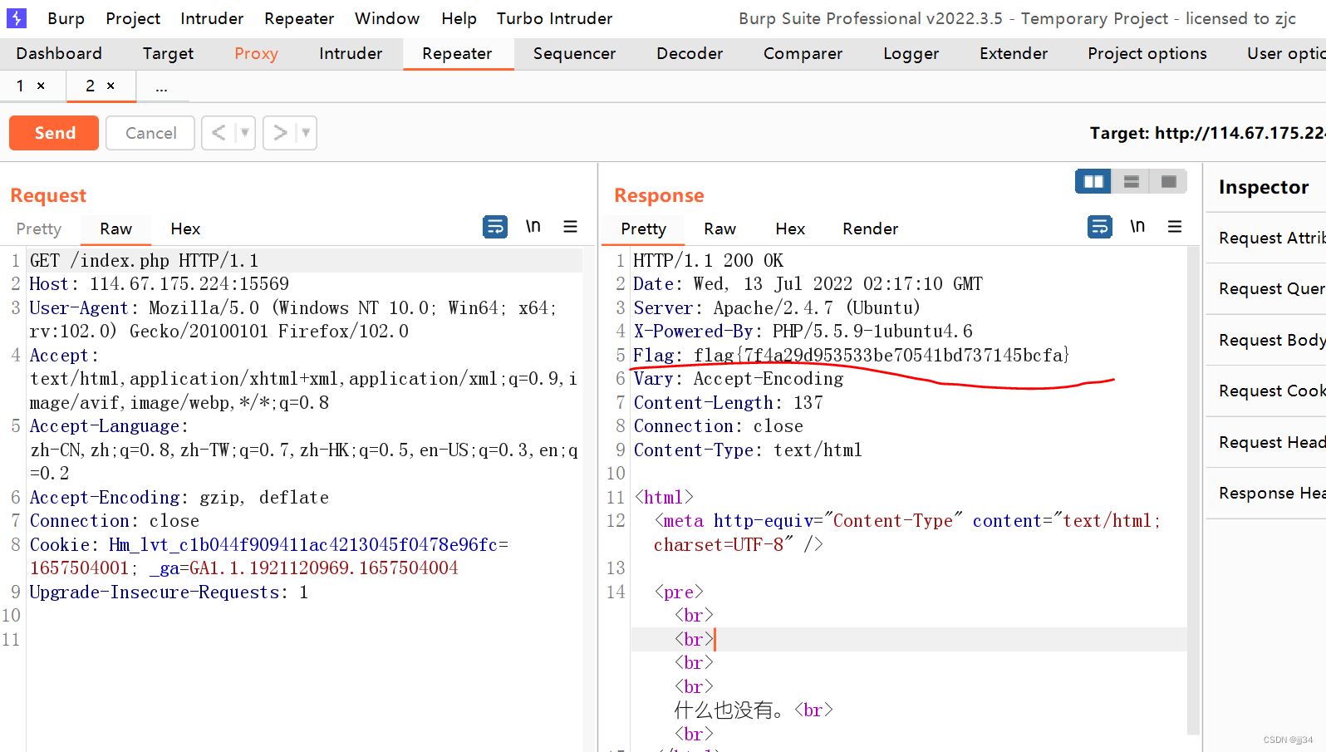
Task: Expand Response Headers in Inspector
Action: point(1268,493)
